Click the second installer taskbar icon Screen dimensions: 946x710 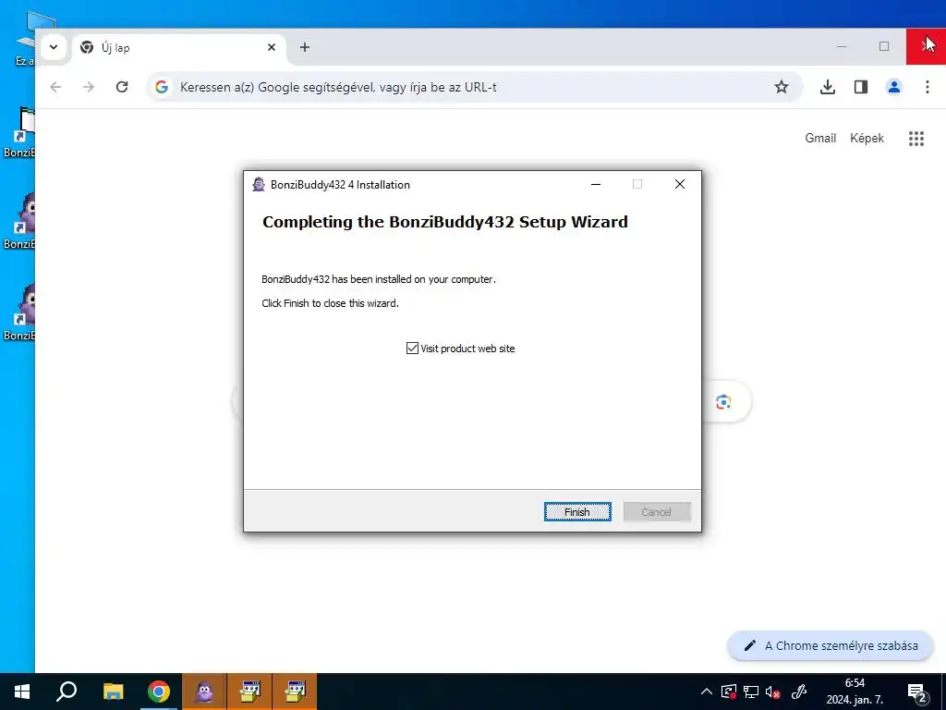click(x=295, y=692)
